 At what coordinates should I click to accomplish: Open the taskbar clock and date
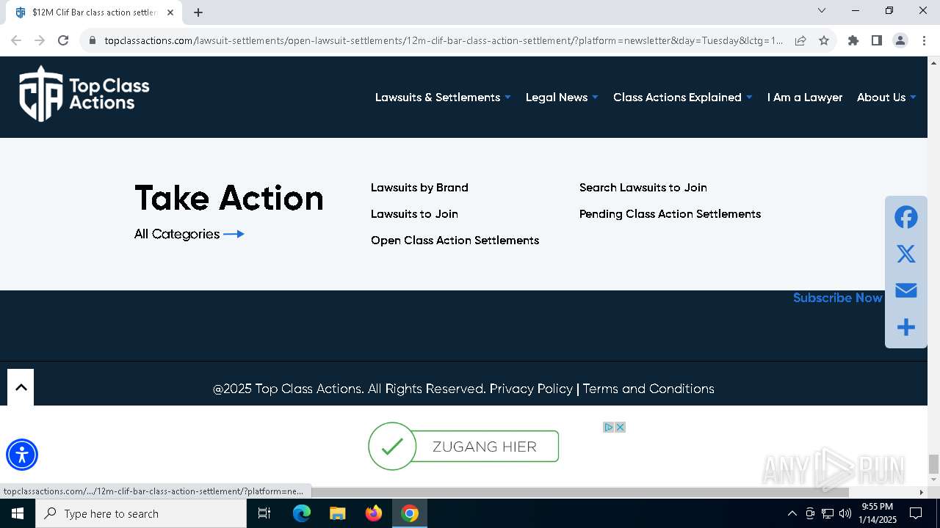878,513
